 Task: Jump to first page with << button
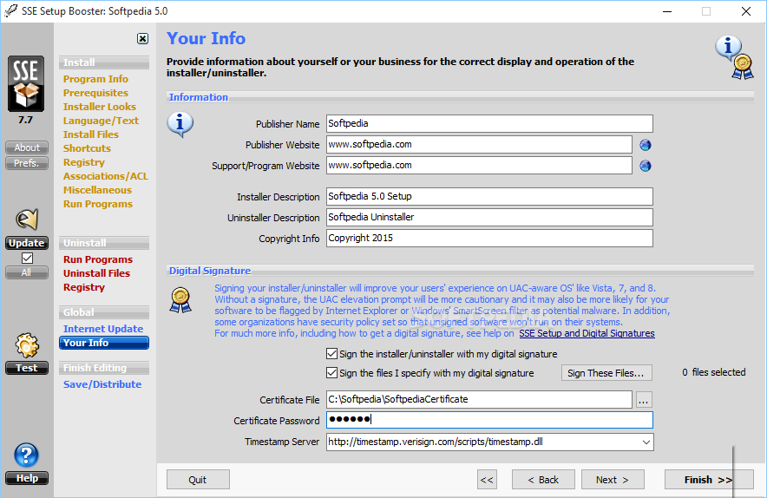(487, 480)
